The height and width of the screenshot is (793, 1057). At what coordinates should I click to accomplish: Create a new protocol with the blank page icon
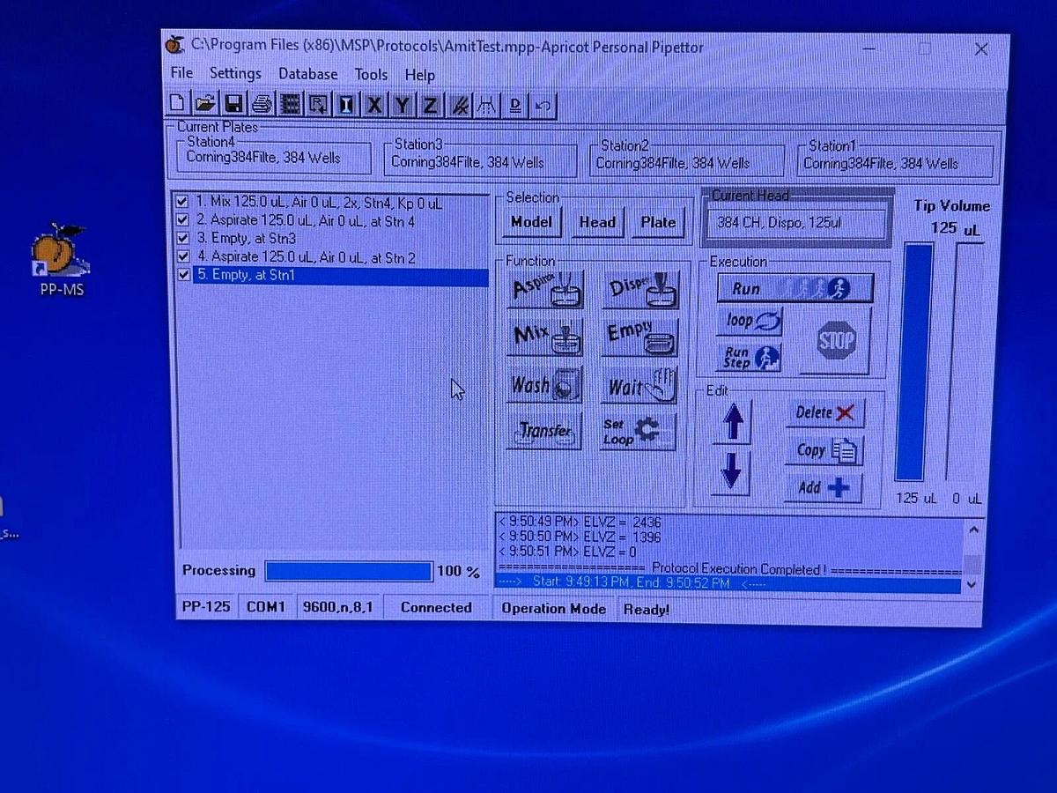click(x=178, y=105)
